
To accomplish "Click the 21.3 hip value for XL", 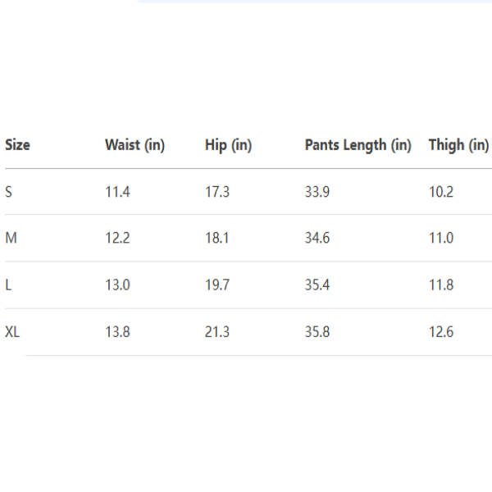I will click(x=217, y=332).
